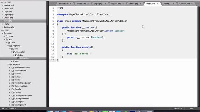Expand the etc folder
This screenshot has width=200, height=112.
[12, 61]
